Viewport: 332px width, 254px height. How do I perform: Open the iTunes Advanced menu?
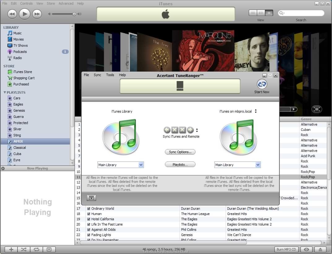pyautogui.click(x=66, y=3)
